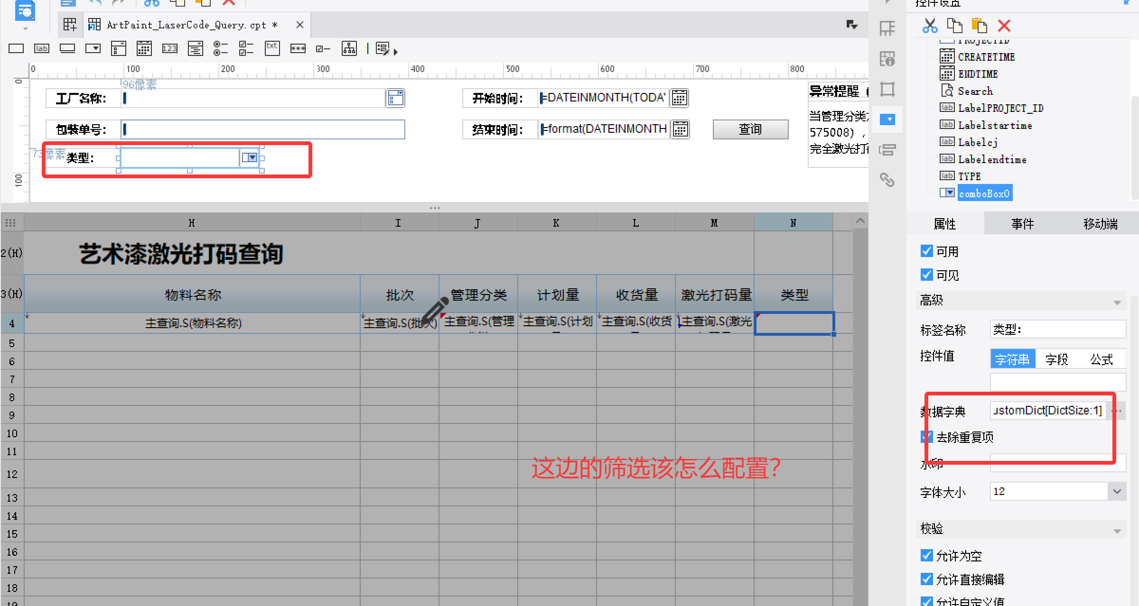Select the combo checkbox widget tool
This screenshot has height=606, width=1139.
(x=119, y=48)
